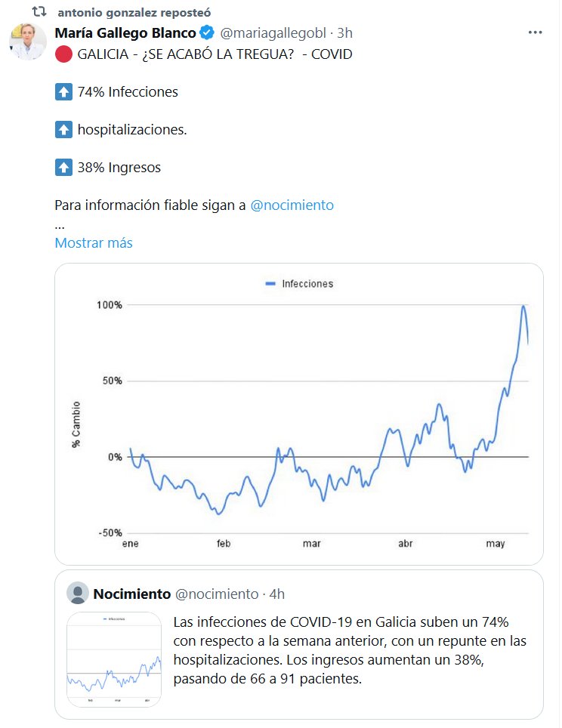Open the 3h tweet timestamp

tap(344, 33)
